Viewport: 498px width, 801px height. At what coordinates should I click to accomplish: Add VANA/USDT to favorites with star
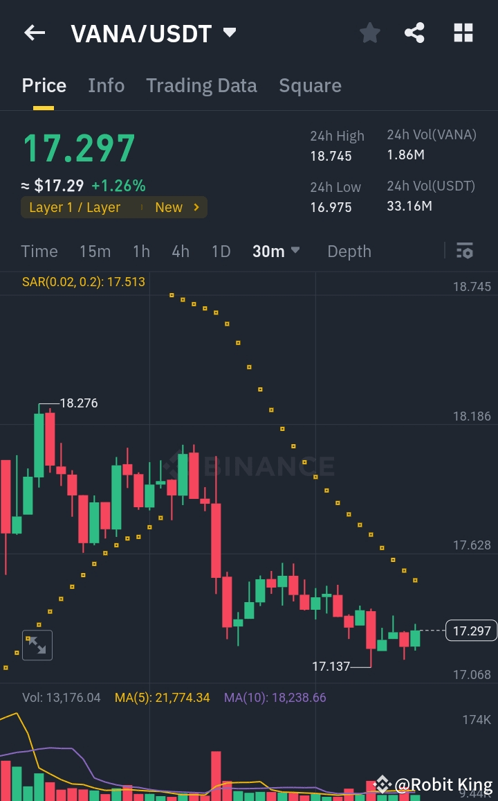point(370,33)
